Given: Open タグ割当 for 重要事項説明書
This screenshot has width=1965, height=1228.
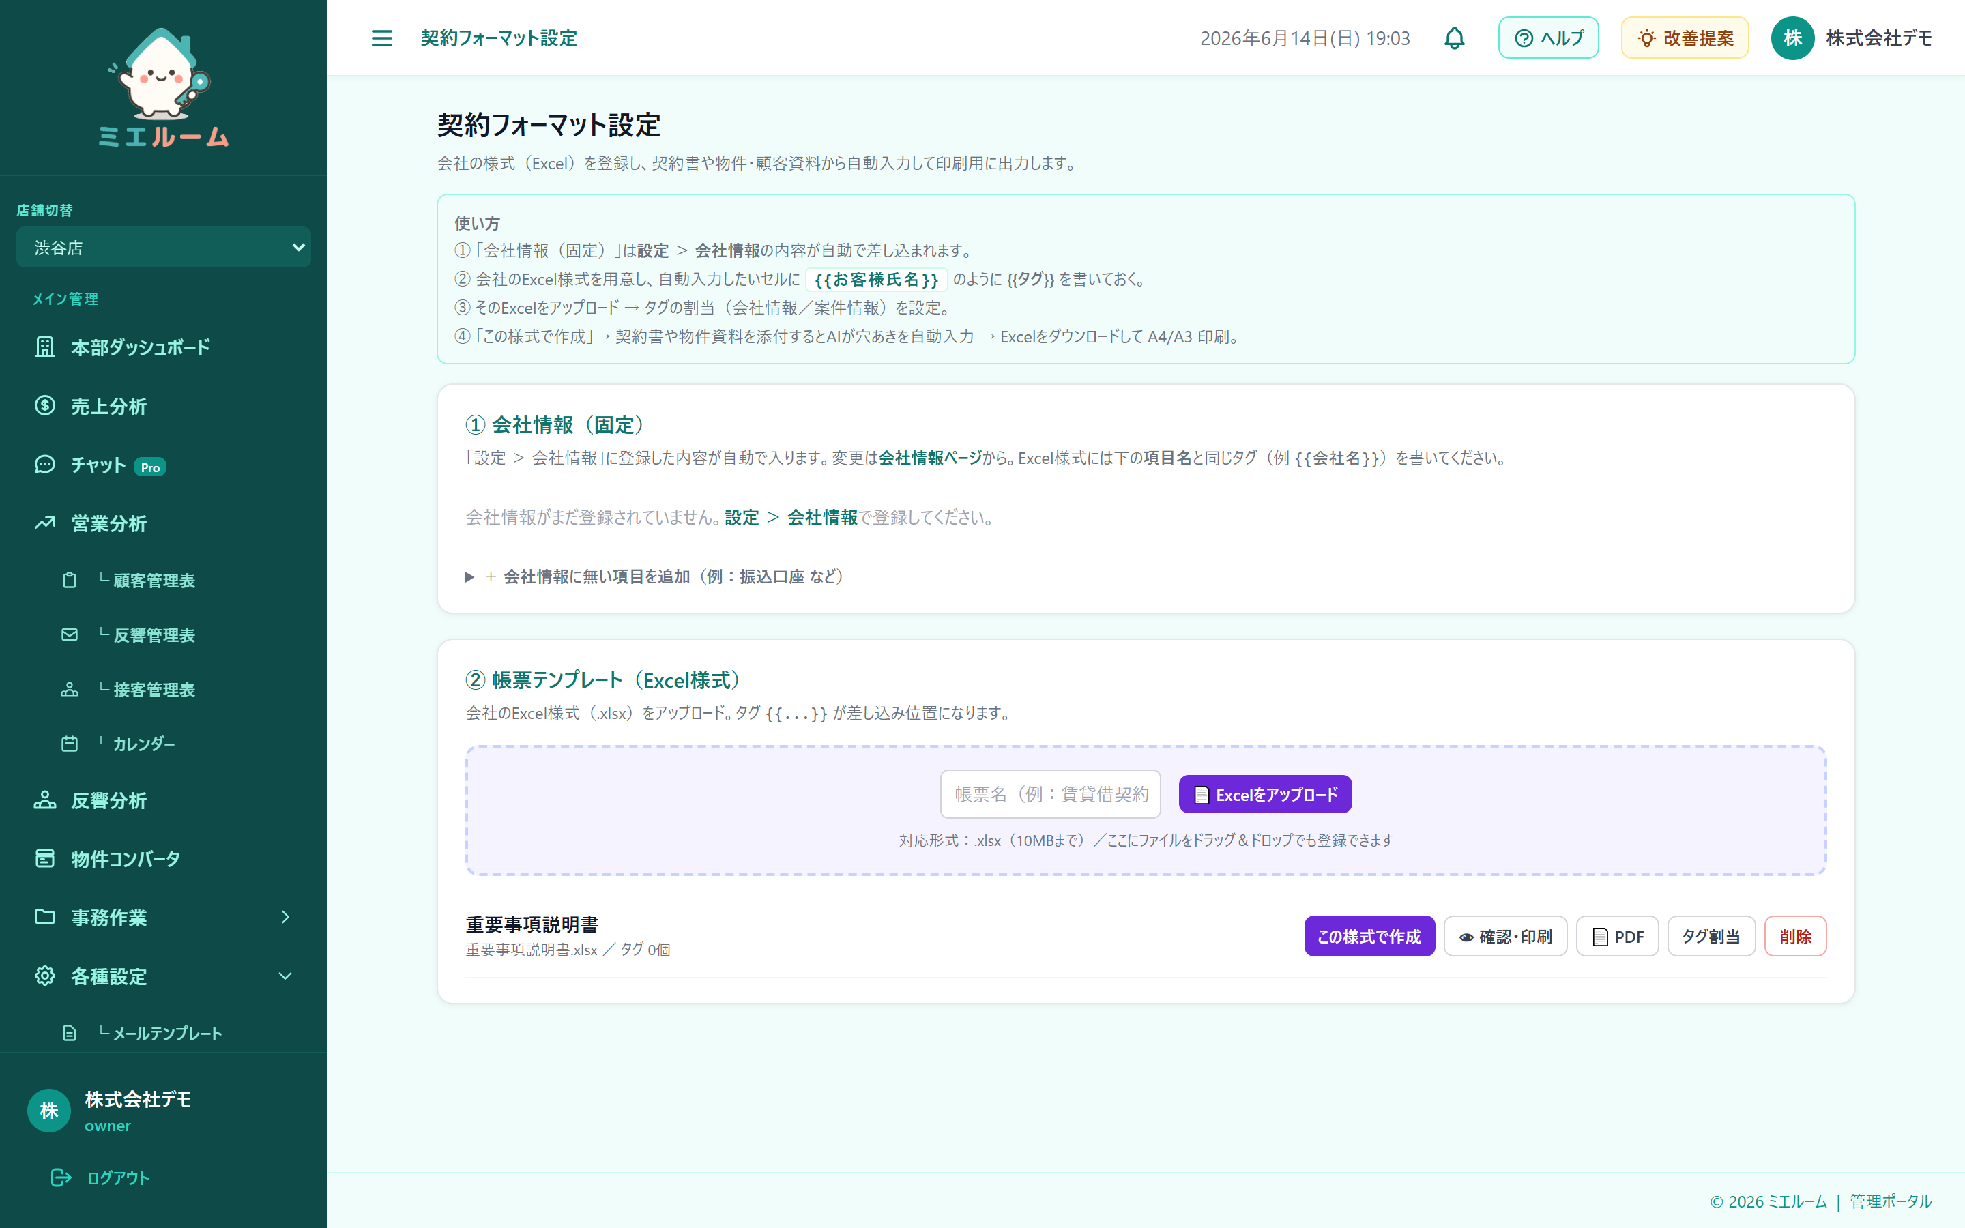Looking at the screenshot, I should pyautogui.click(x=1712, y=937).
